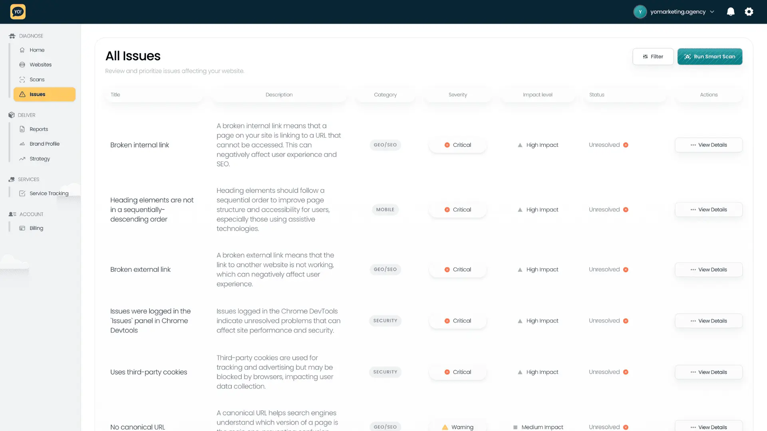Run Smart Scan
Viewport: 767px width, 431px height.
point(710,56)
